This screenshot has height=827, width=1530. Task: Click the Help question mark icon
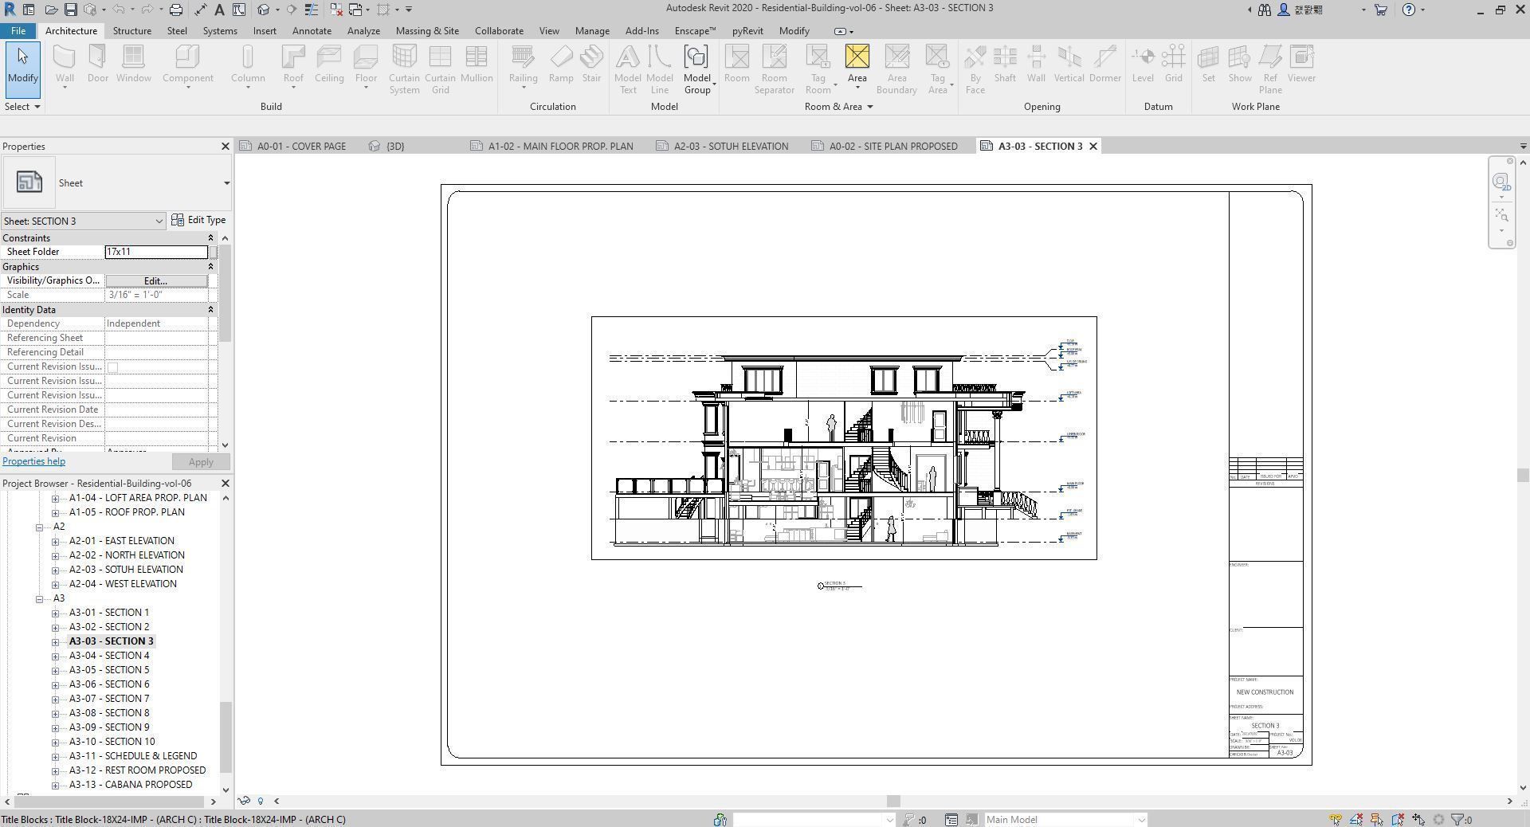1409,10
